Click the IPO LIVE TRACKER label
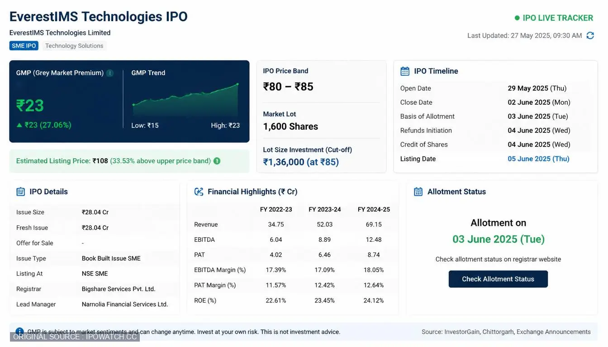Screen dimensions: 608x347 558,18
